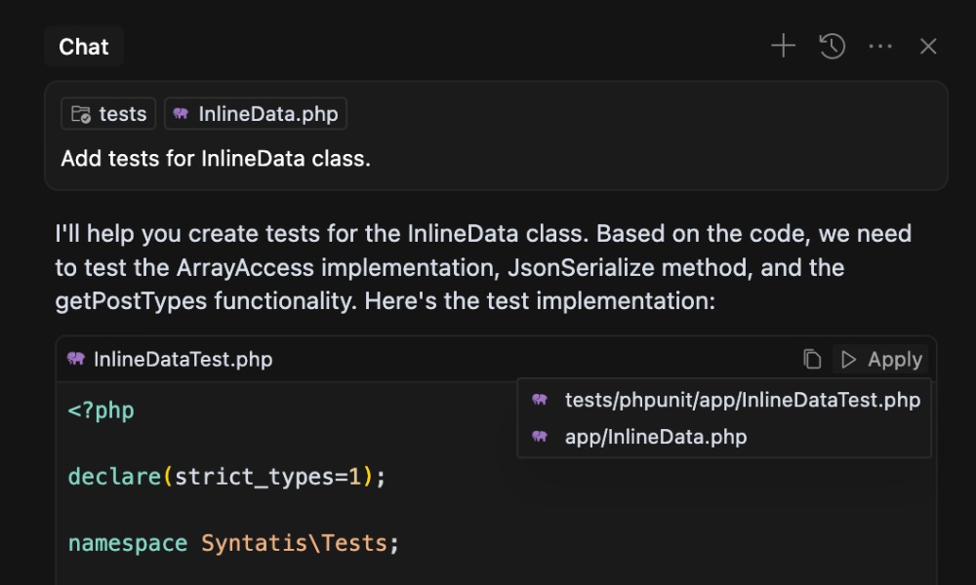Click InlineDataTest.php code block file name
This screenshot has width=976, height=585.
coord(183,360)
